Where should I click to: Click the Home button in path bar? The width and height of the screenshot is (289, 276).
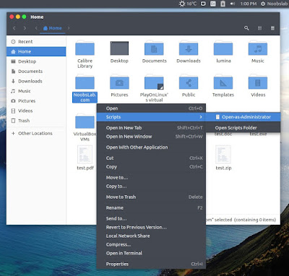tap(53, 28)
